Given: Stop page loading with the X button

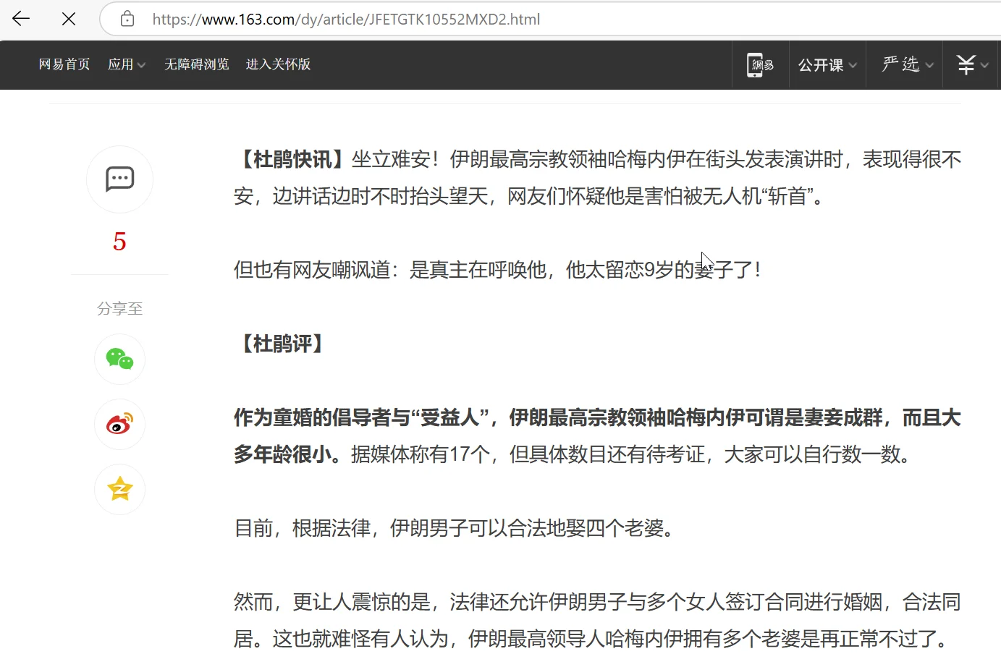Looking at the screenshot, I should click(x=69, y=19).
